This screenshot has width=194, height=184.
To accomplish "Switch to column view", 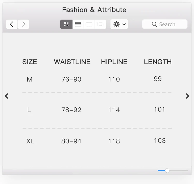I will pyautogui.click(x=89, y=24).
